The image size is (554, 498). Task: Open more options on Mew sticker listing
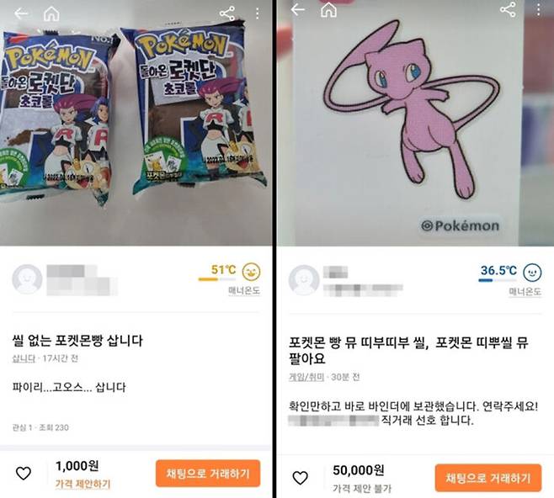coord(538,8)
